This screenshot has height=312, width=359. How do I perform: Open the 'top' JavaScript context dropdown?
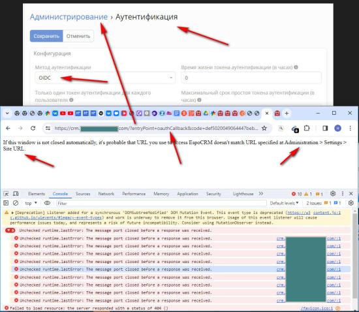coord(31,203)
